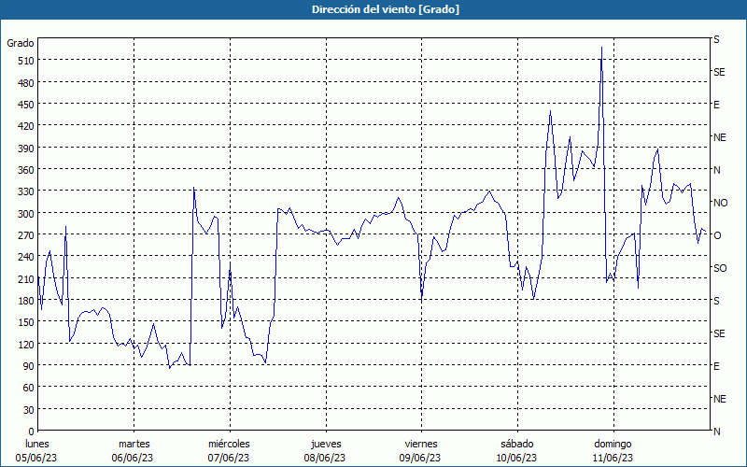Click the 180 tick label on the left axis
This screenshot has height=467, width=747.
coord(23,301)
